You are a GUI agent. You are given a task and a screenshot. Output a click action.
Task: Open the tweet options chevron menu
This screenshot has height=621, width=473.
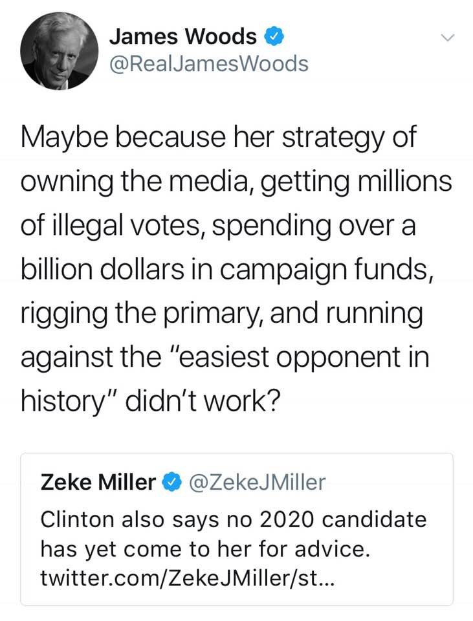pos(447,39)
